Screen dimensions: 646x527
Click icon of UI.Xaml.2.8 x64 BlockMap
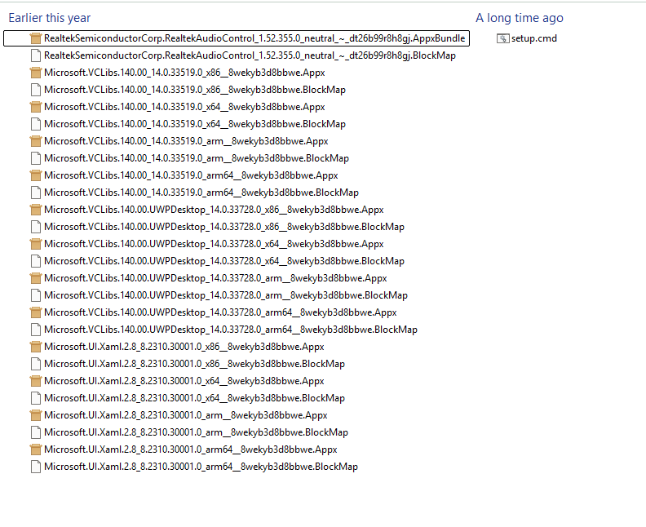36,398
